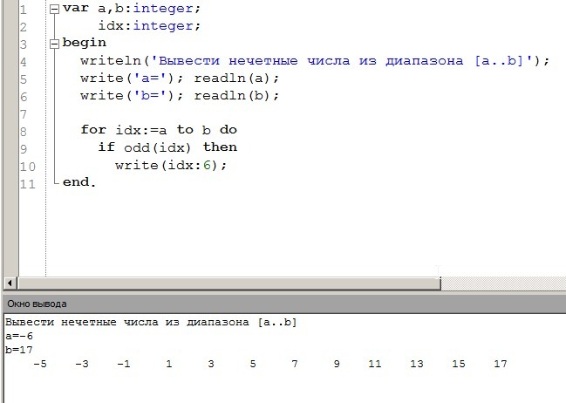Click line number 11 in the gutter
The height and width of the screenshot is (403, 566).
coord(27,183)
